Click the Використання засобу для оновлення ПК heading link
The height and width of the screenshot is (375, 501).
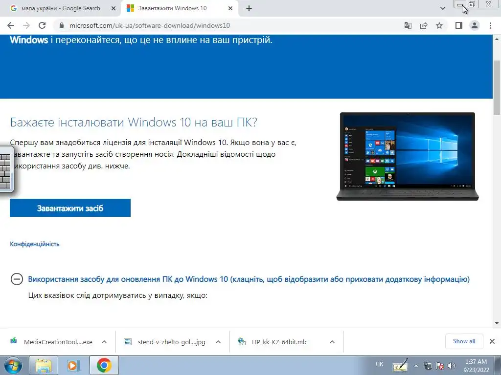[249, 279]
